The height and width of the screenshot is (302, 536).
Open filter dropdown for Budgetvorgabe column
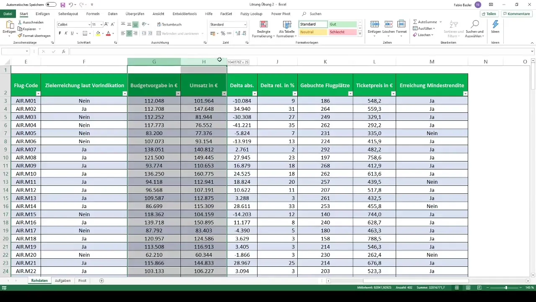click(x=178, y=94)
